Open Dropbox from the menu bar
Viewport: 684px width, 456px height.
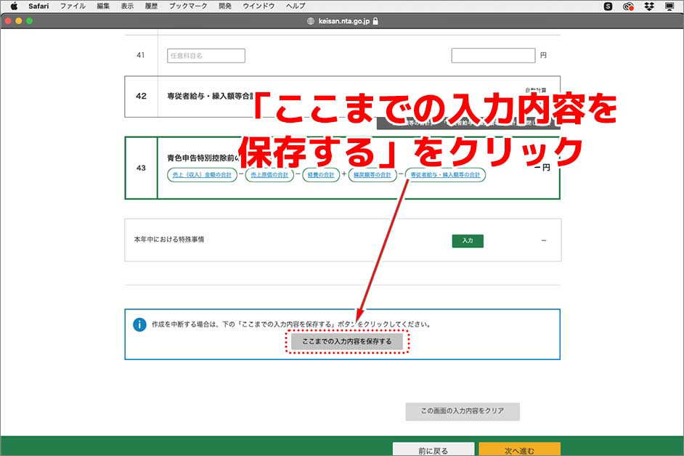648,6
